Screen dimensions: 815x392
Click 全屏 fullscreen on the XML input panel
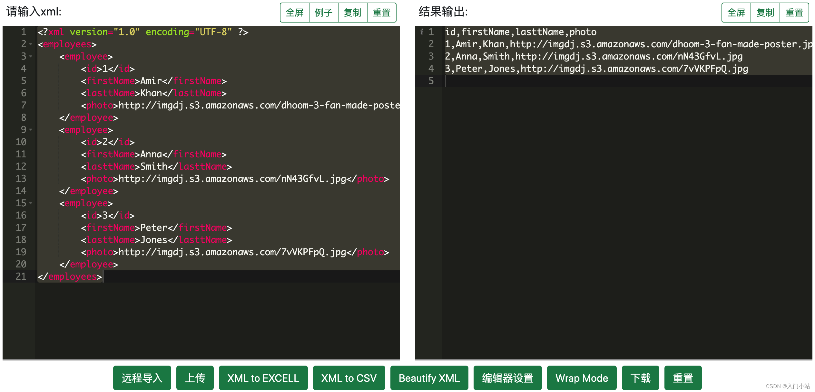(x=294, y=13)
